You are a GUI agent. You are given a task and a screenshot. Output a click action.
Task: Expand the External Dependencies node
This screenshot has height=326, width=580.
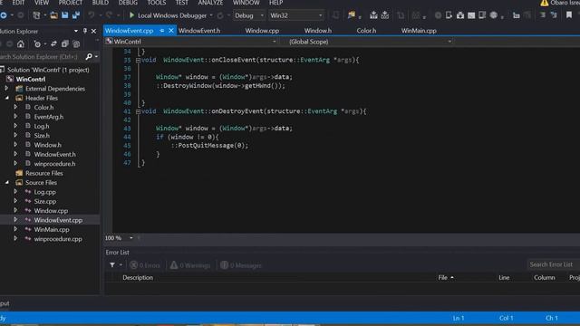click(x=6, y=89)
